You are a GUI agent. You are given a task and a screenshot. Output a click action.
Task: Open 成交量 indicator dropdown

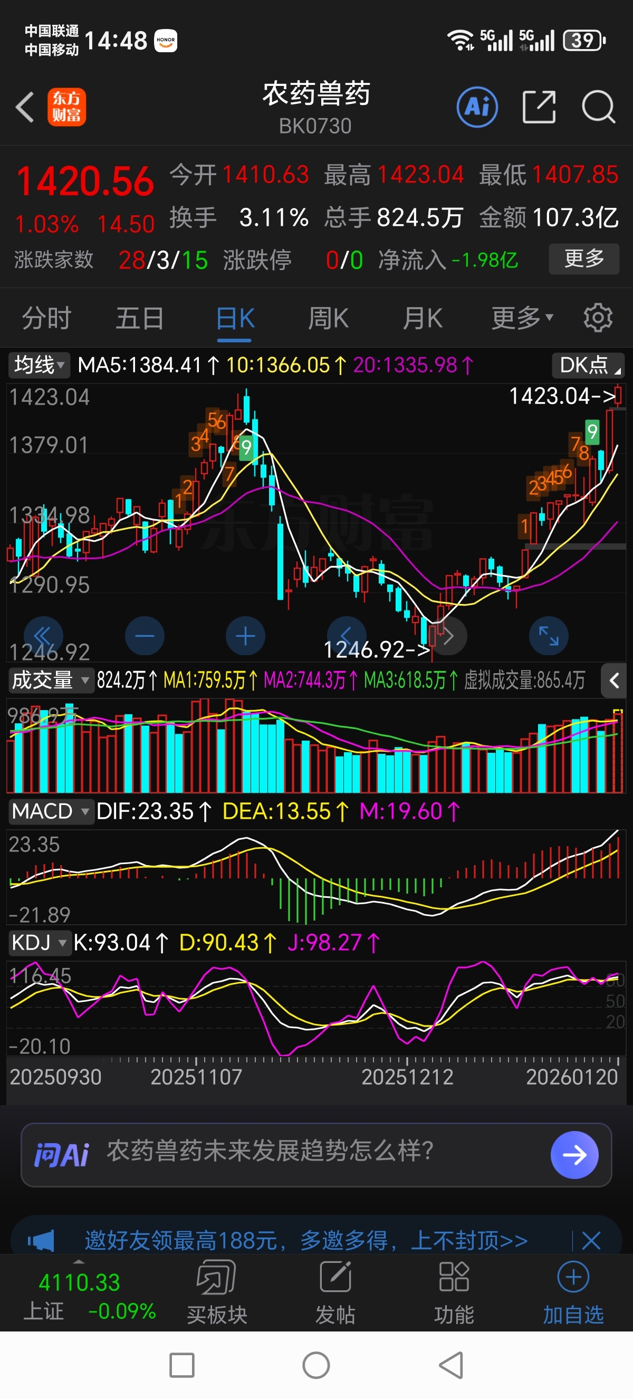(x=51, y=680)
